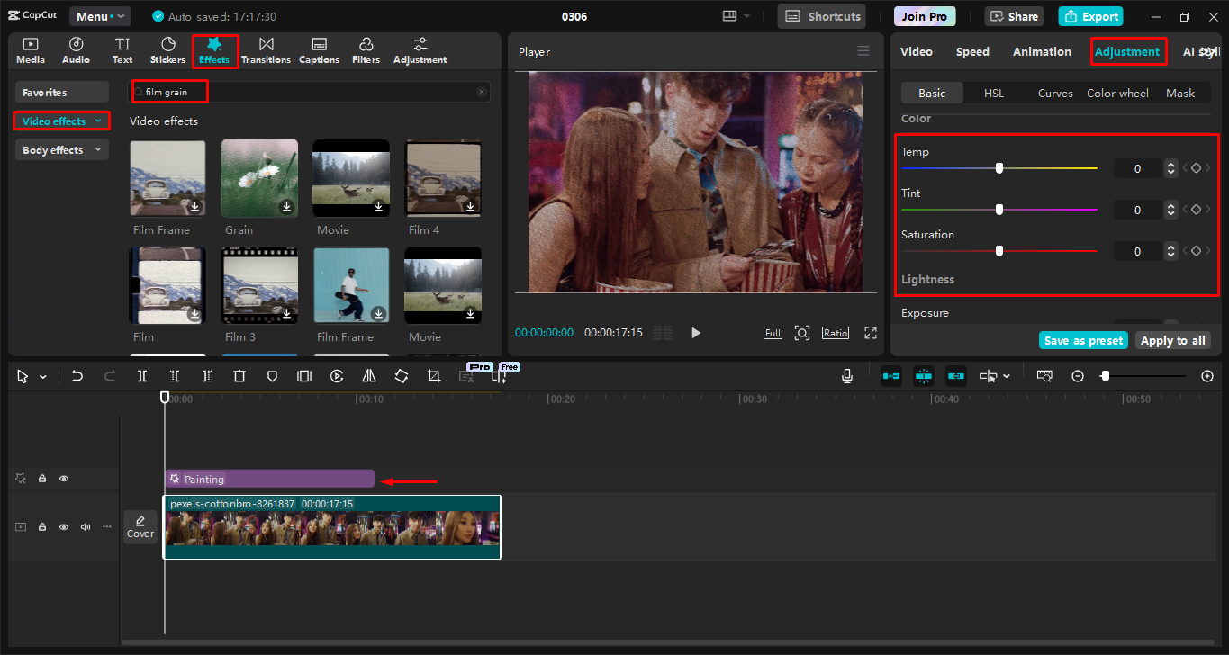The image size is (1229, 655).
Task: Click the Delete right of playhead icon
Action: click(x=207, y=376)
